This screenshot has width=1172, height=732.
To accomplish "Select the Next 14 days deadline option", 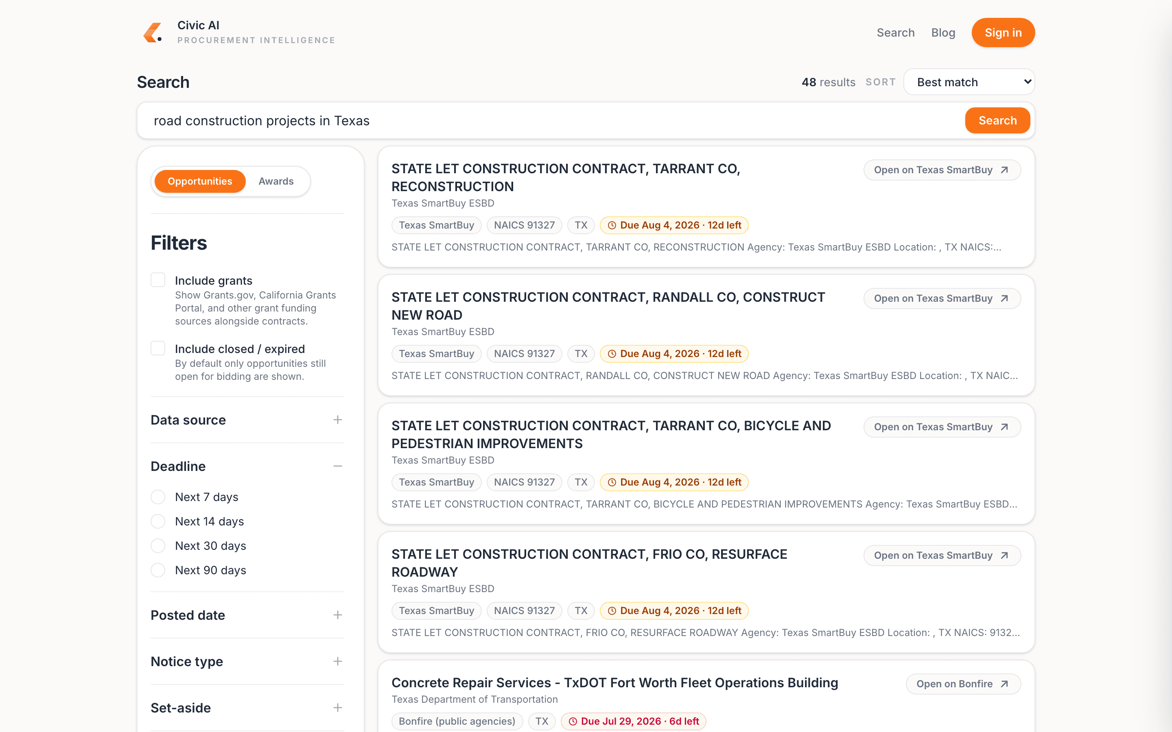I will tap(158, 521).
